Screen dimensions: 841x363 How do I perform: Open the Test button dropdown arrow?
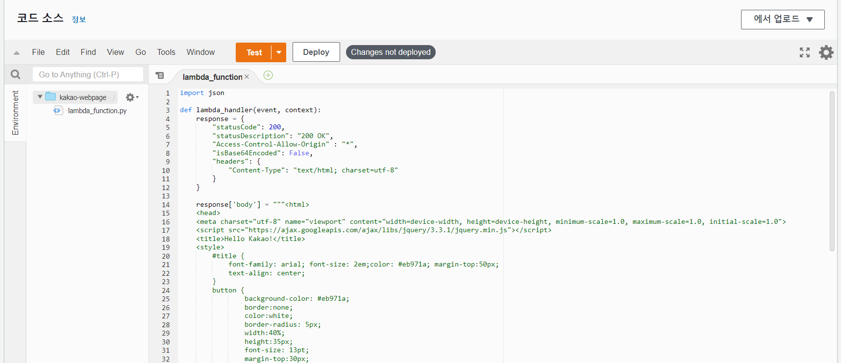279,52
